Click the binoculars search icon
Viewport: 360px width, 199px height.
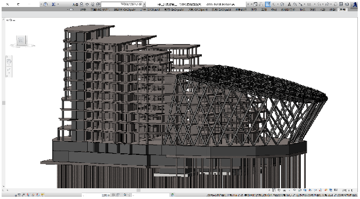point(98,4)
